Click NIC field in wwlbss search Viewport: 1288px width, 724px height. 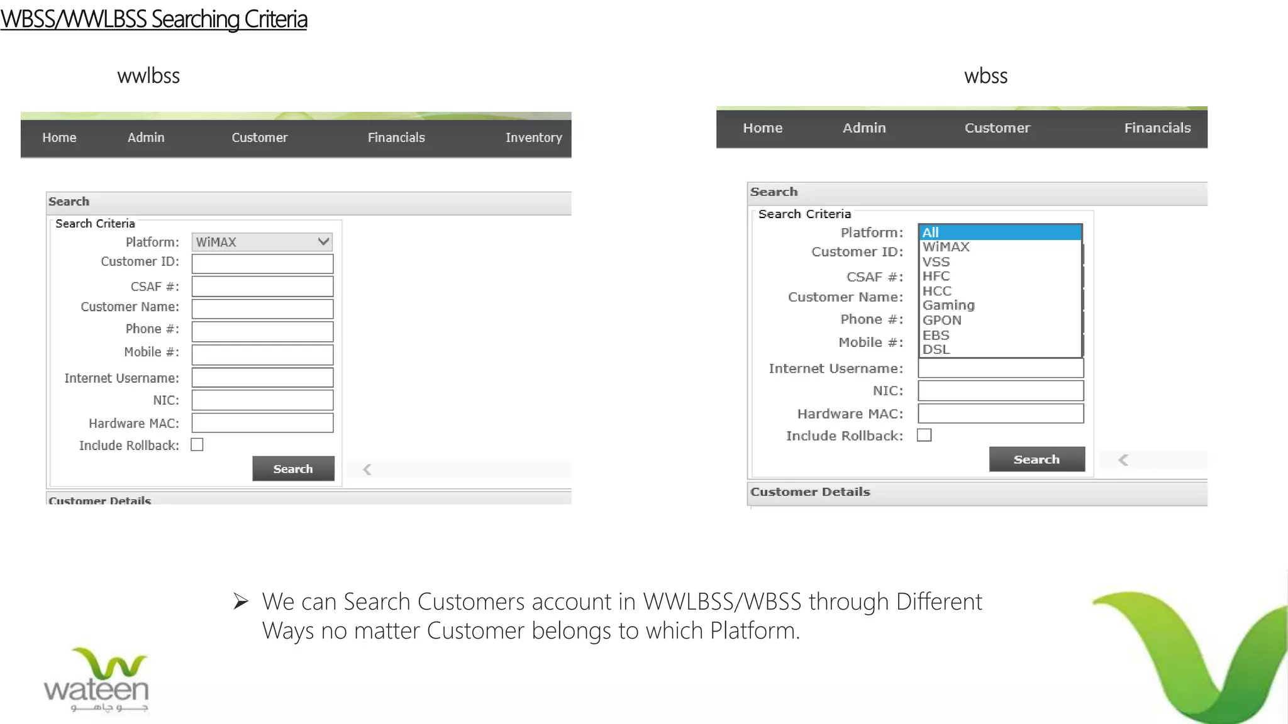tap(262, 400)
